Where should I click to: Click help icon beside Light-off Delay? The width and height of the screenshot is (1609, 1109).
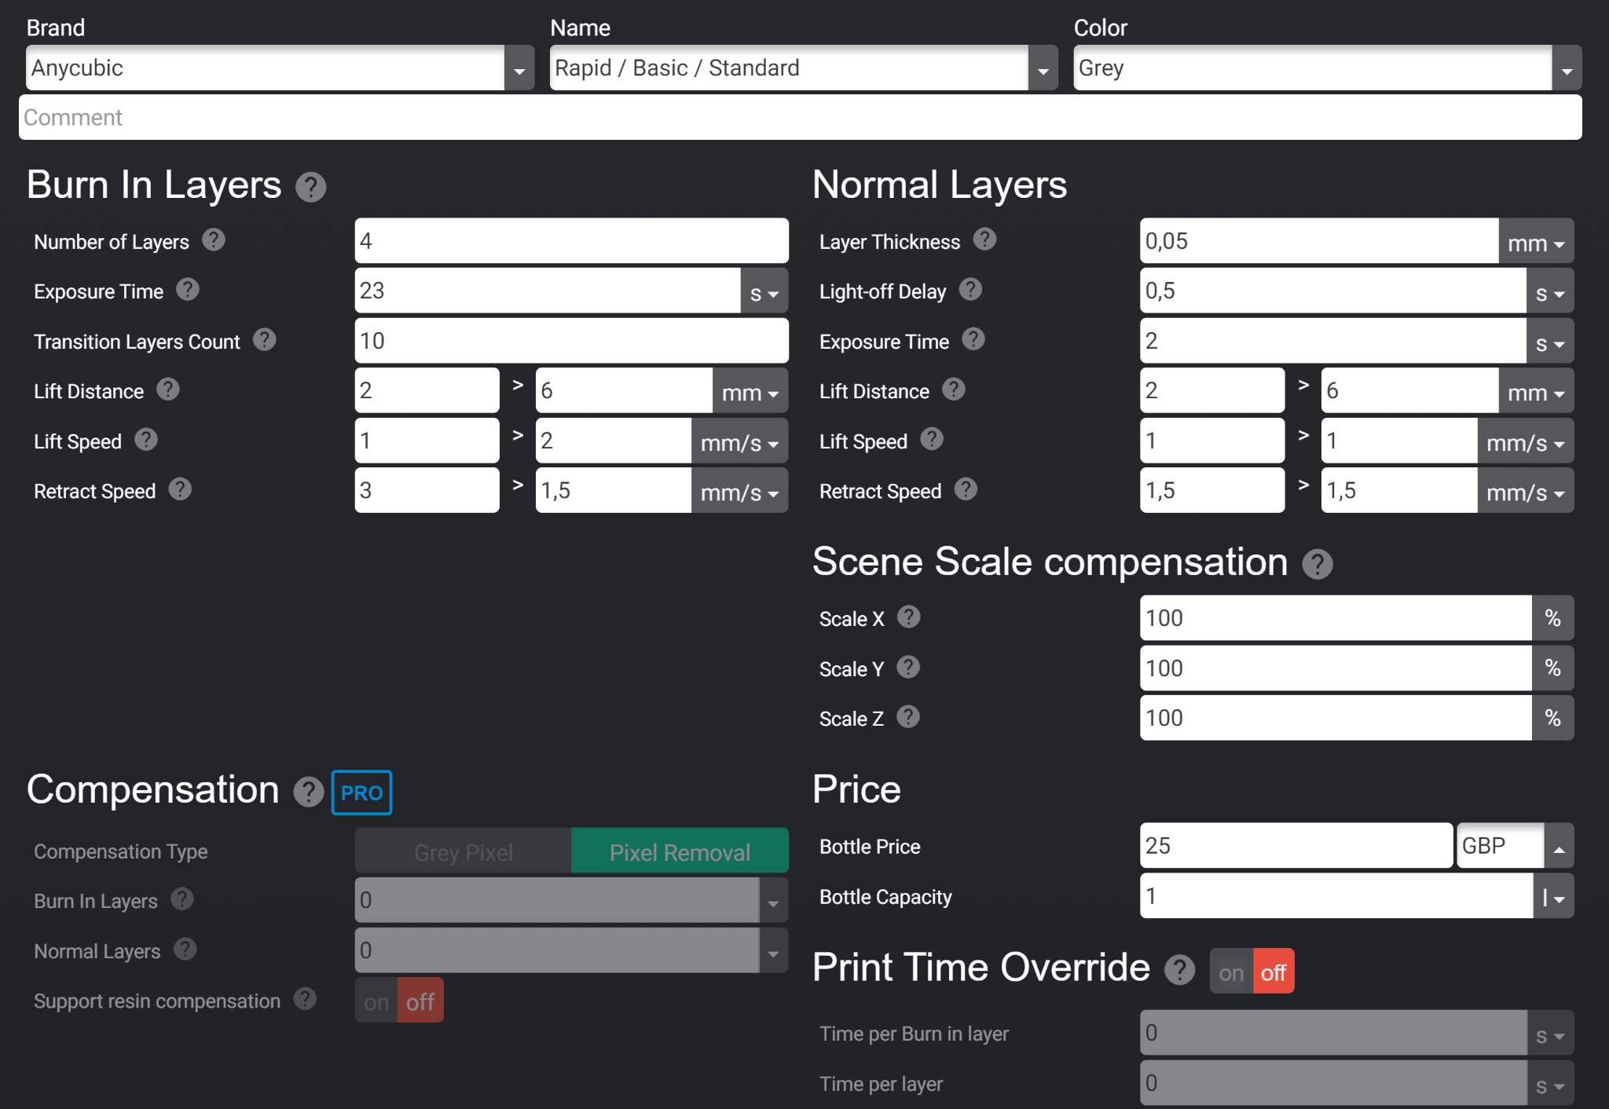(x=970, y=290)
